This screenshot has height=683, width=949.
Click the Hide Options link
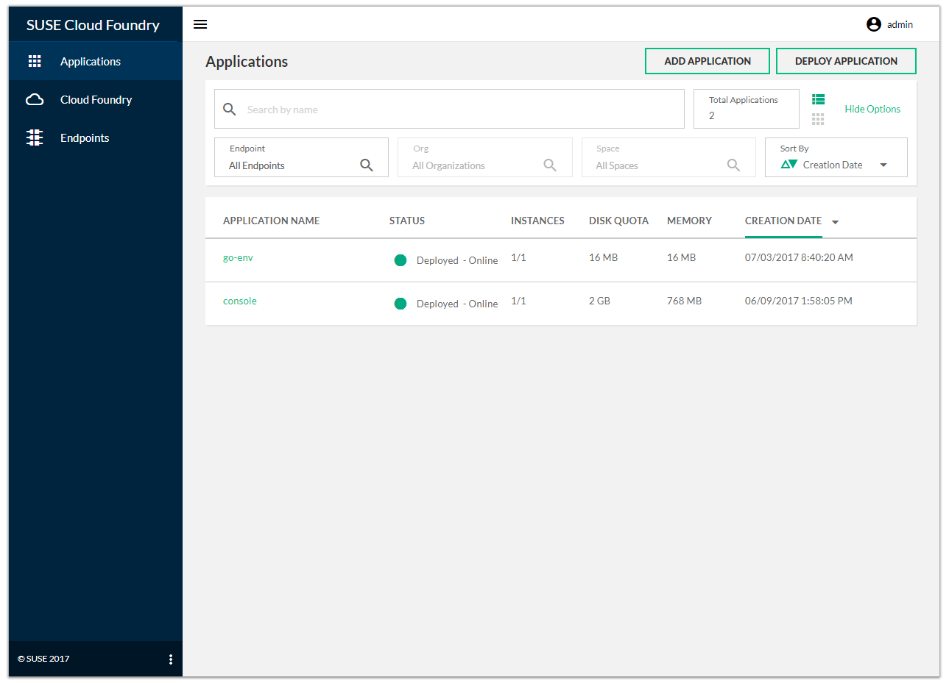[872, 109]
